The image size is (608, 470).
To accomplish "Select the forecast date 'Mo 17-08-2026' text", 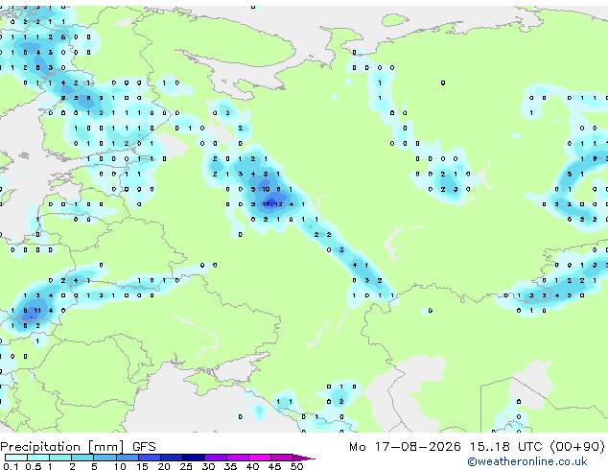I will pos(406,447).
